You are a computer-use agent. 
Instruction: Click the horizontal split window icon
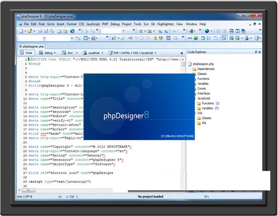(231, 31)
